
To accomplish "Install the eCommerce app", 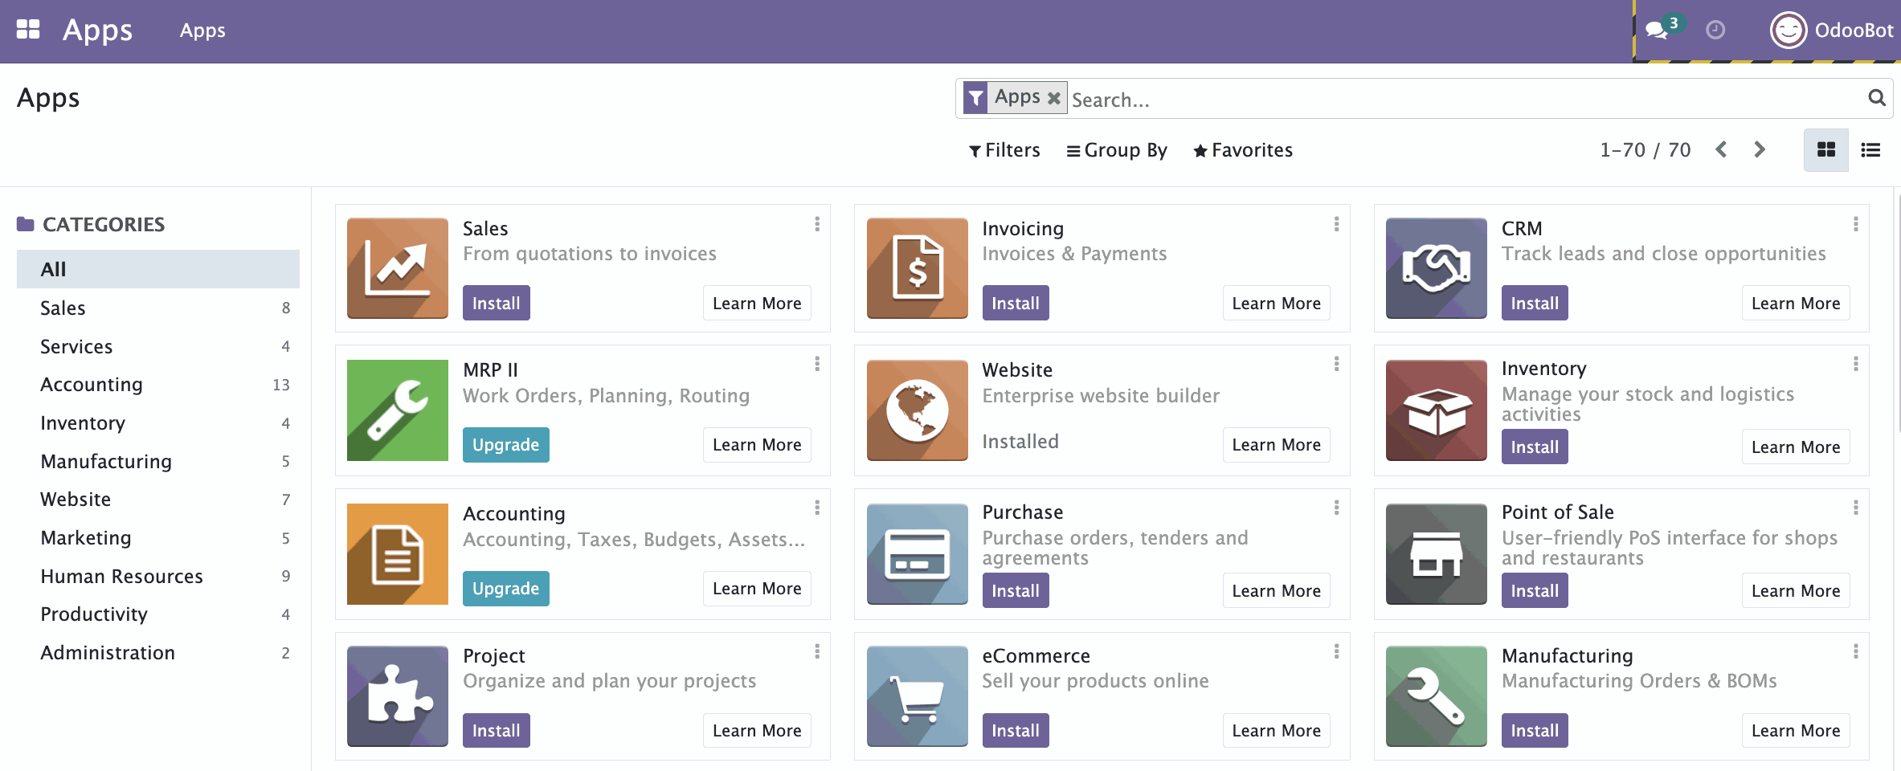I will pyautogui.click(x=1016, y=730).
